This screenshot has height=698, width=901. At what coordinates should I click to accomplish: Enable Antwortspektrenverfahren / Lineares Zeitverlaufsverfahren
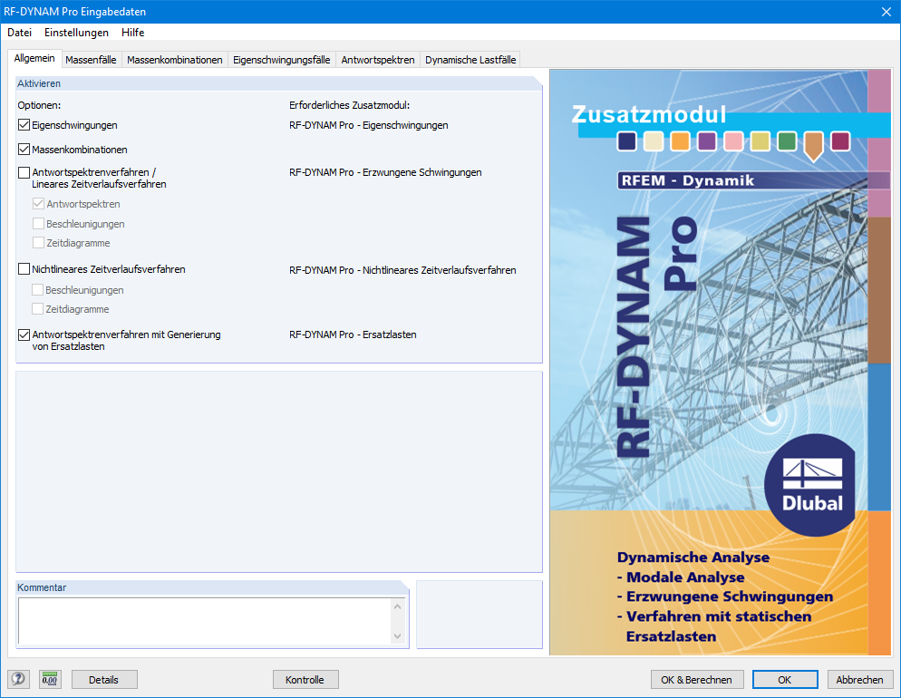point(24,172)
